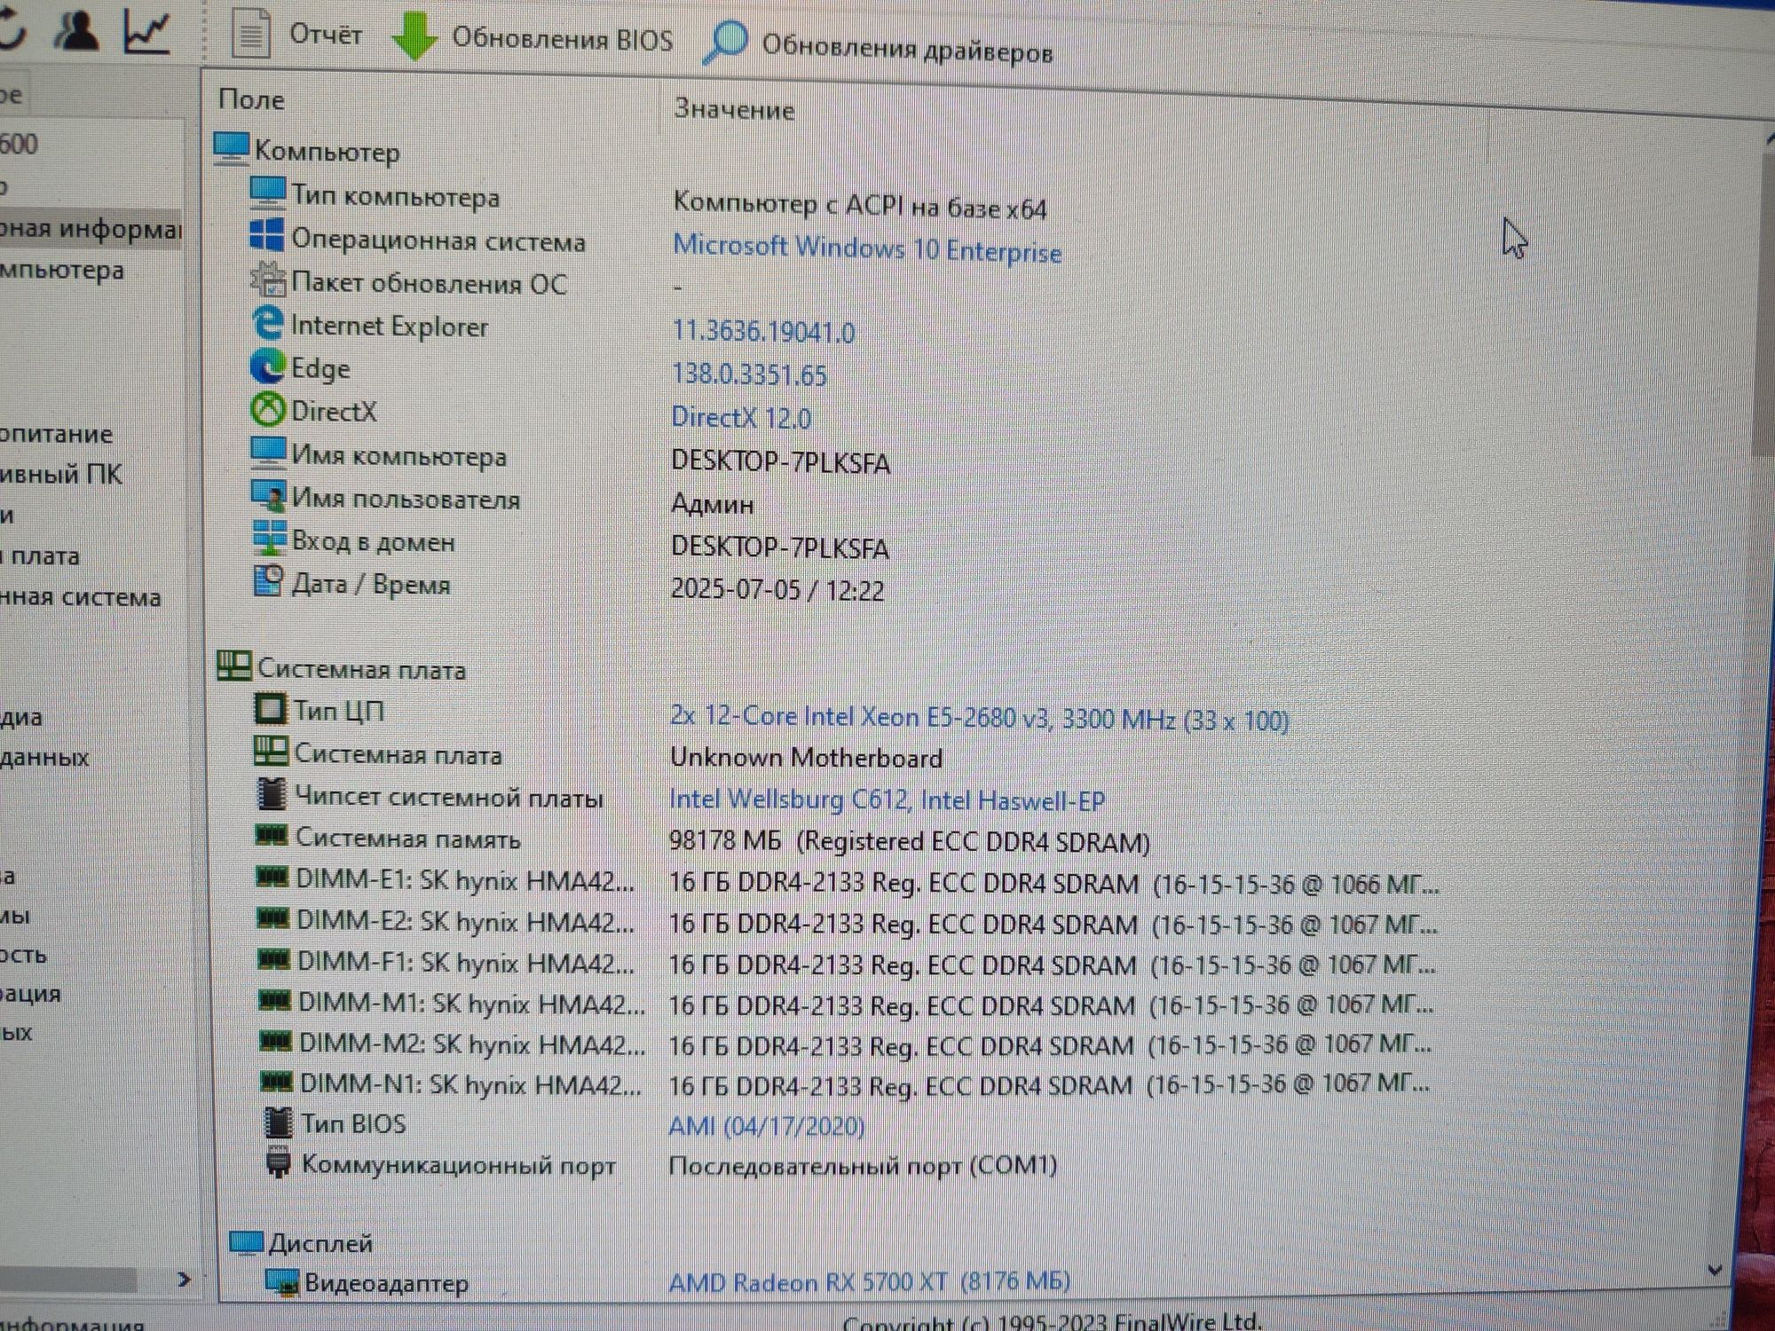
Task: Open the 11.3636.19041.0 version link
Action: pyautogui.click(x=763, y=332)
